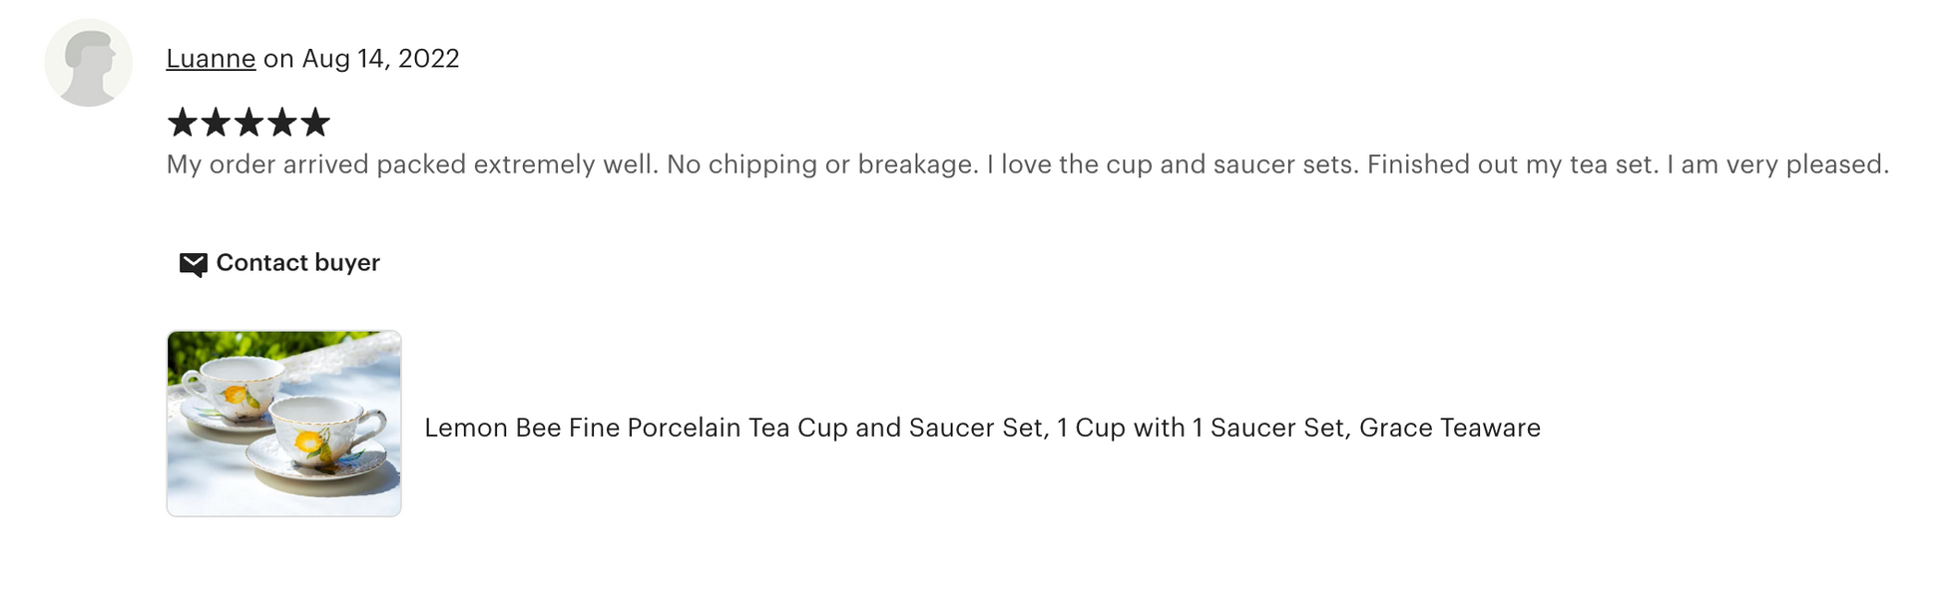Select the third star of the rating

248,123
